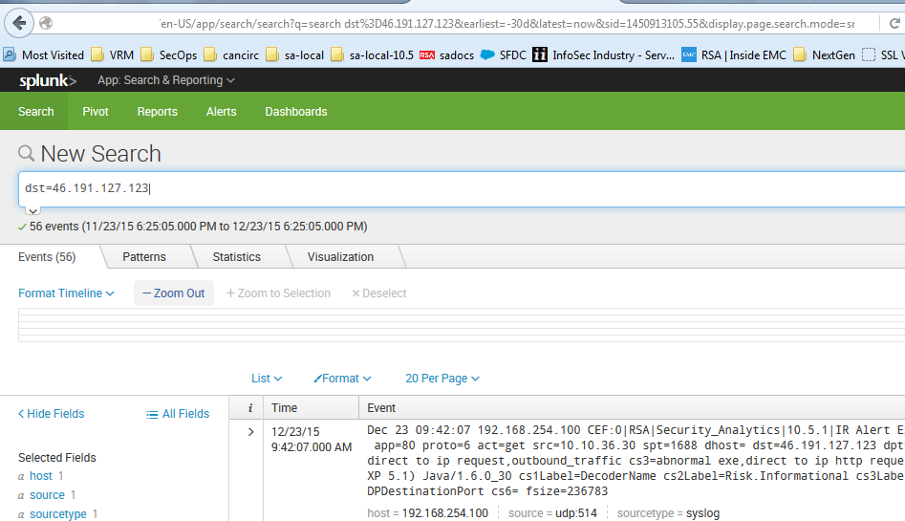The height and width of the screenshot is (521, 905).
Task: Open the Format Timeline dropdown
Action: point(66,293)
